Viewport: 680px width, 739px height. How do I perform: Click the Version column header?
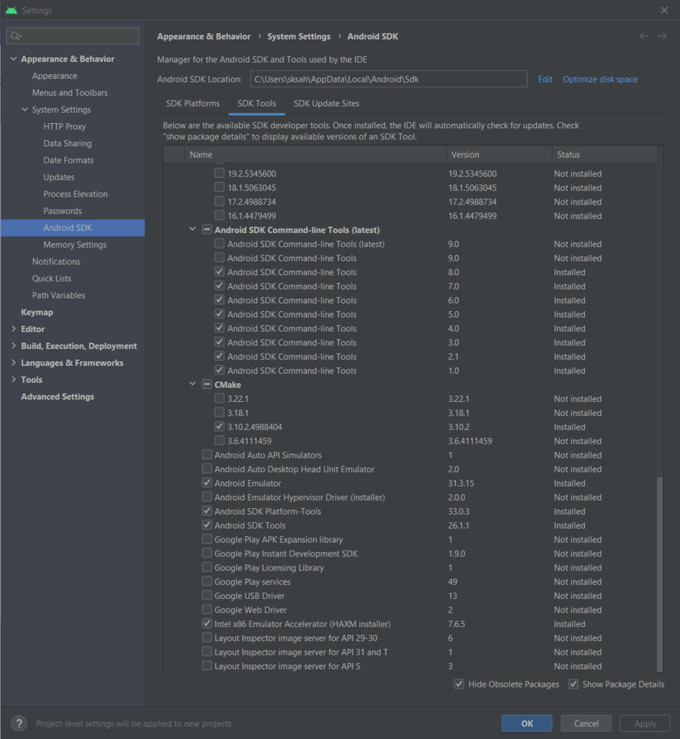click(498, 154)
